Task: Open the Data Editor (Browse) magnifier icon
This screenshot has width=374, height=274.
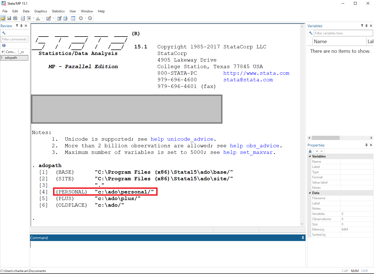Action: tap(65, 18)
